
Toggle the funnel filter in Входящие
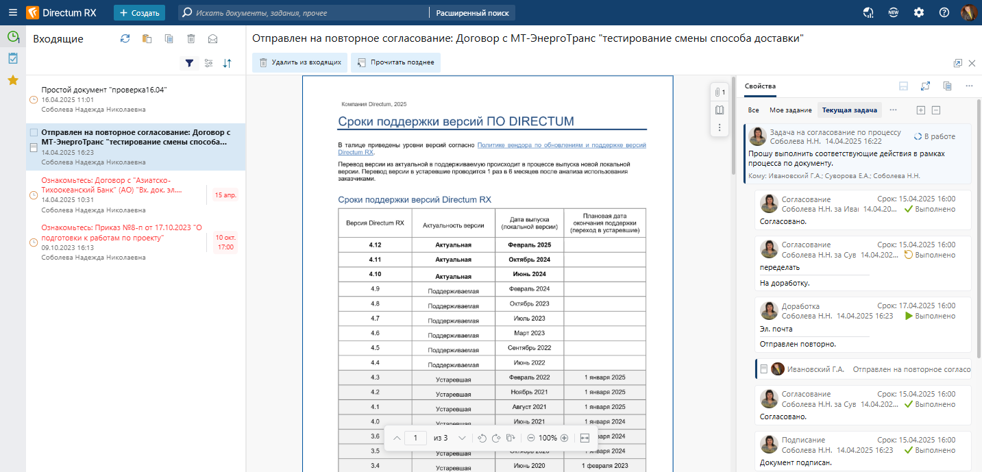[190, 63]
